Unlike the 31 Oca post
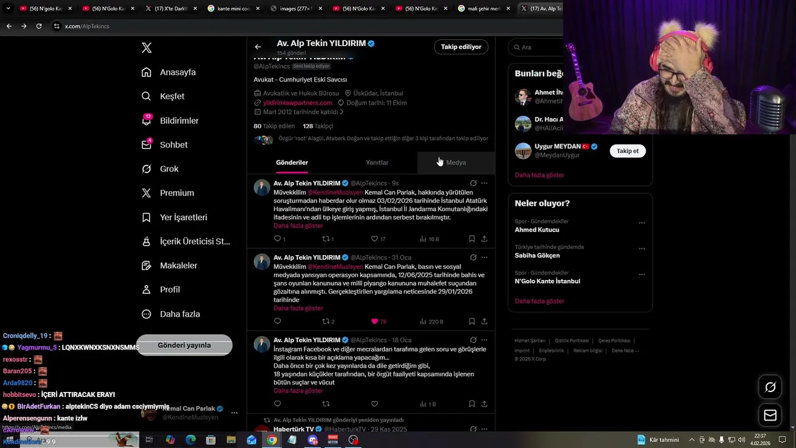 tap(378, 322)
